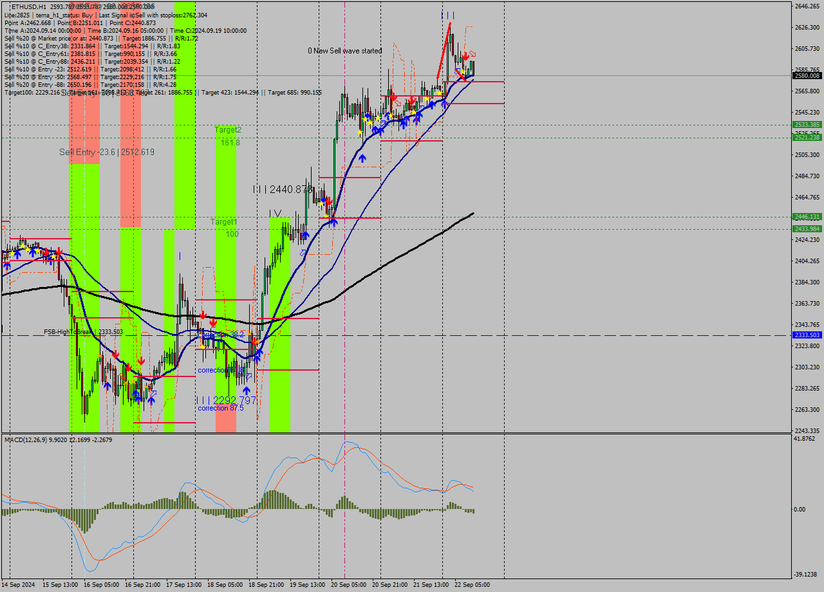
Task: Select the black 2580.008 current price tag
Action: (806, 75)
